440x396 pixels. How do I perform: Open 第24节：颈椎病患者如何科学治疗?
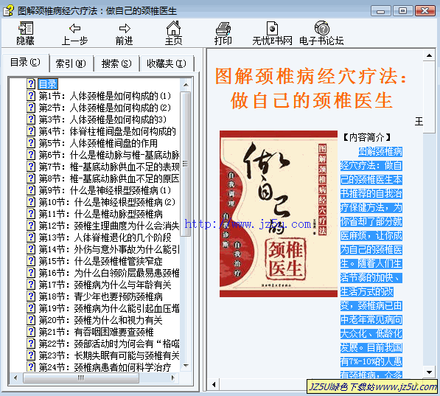tap(105, 367)
